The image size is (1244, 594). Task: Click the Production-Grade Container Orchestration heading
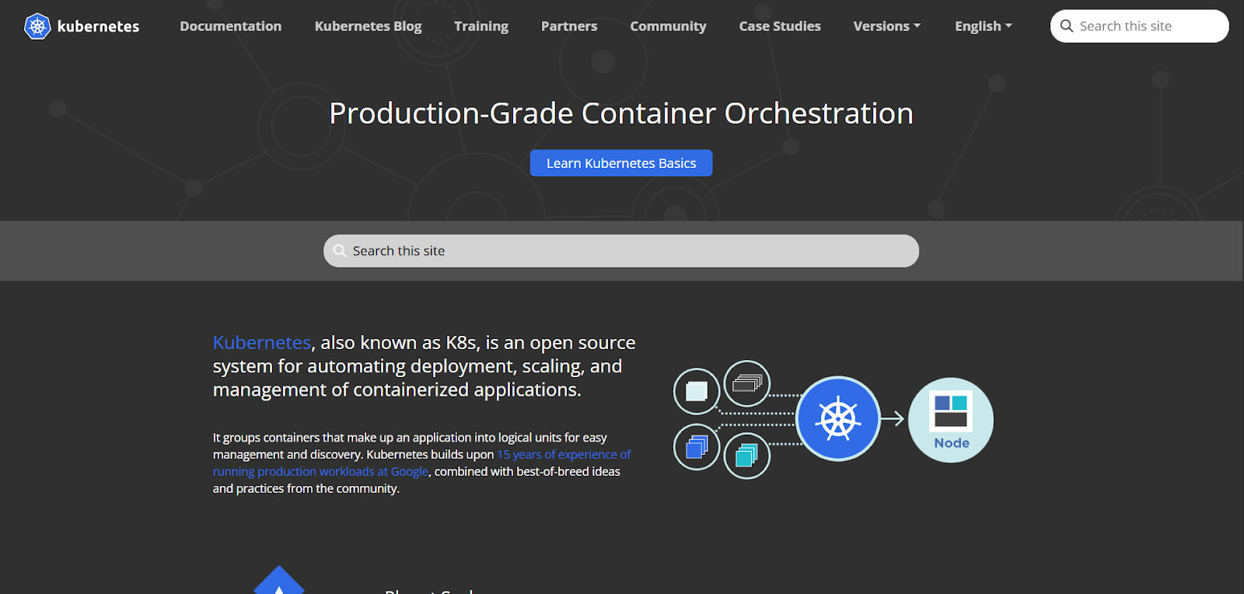tap(621, 114)
